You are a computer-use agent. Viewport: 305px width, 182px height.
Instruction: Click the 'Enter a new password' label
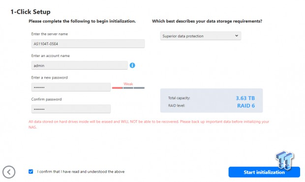49,78
